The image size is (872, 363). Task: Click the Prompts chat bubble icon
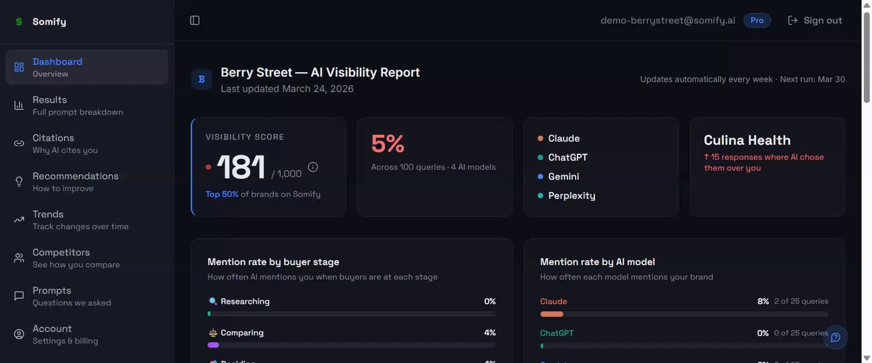point(19,296)
